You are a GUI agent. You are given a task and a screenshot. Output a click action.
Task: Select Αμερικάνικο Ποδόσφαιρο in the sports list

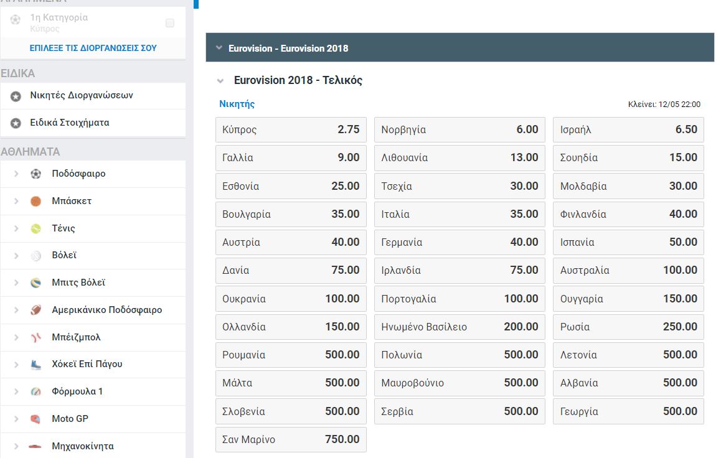point(93,310)
